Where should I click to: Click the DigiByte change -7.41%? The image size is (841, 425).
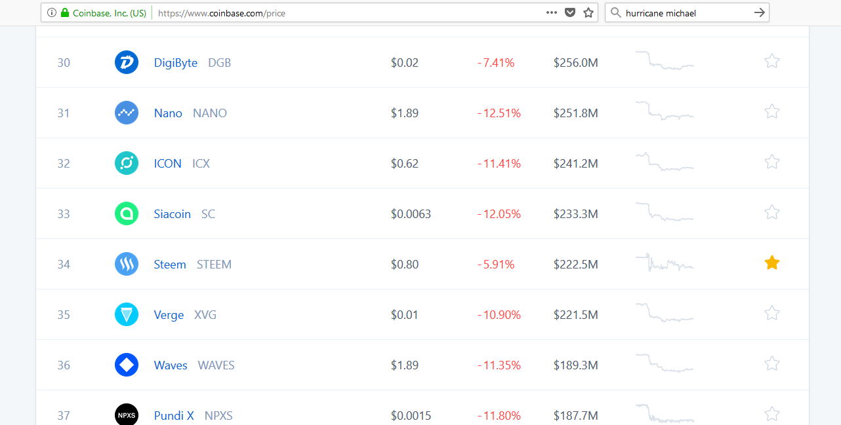coord(496,63)
